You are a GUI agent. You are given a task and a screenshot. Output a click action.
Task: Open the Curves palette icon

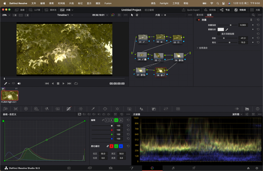68,109
